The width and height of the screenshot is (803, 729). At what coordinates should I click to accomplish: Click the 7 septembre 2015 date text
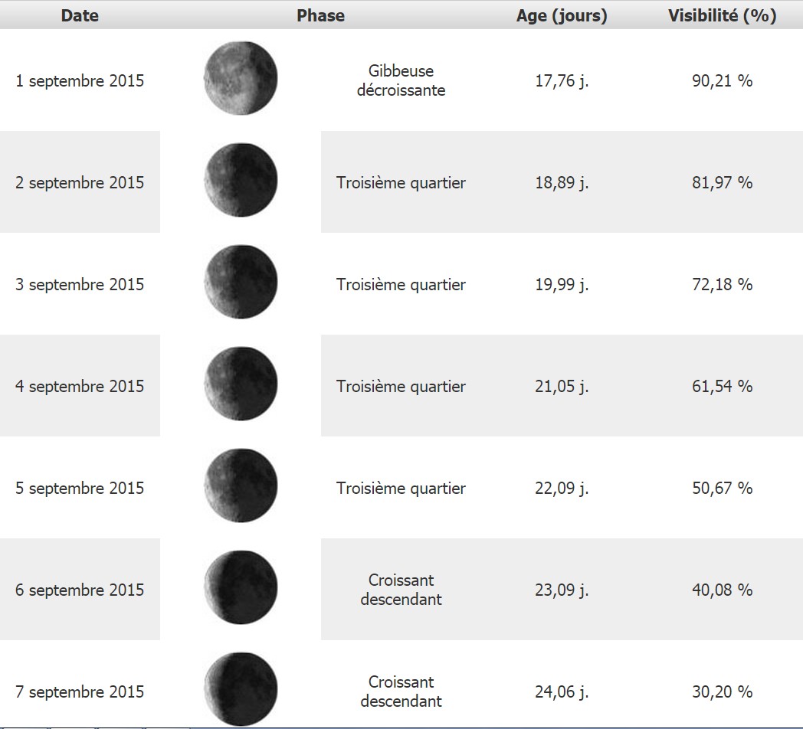(x=80, y=691)
